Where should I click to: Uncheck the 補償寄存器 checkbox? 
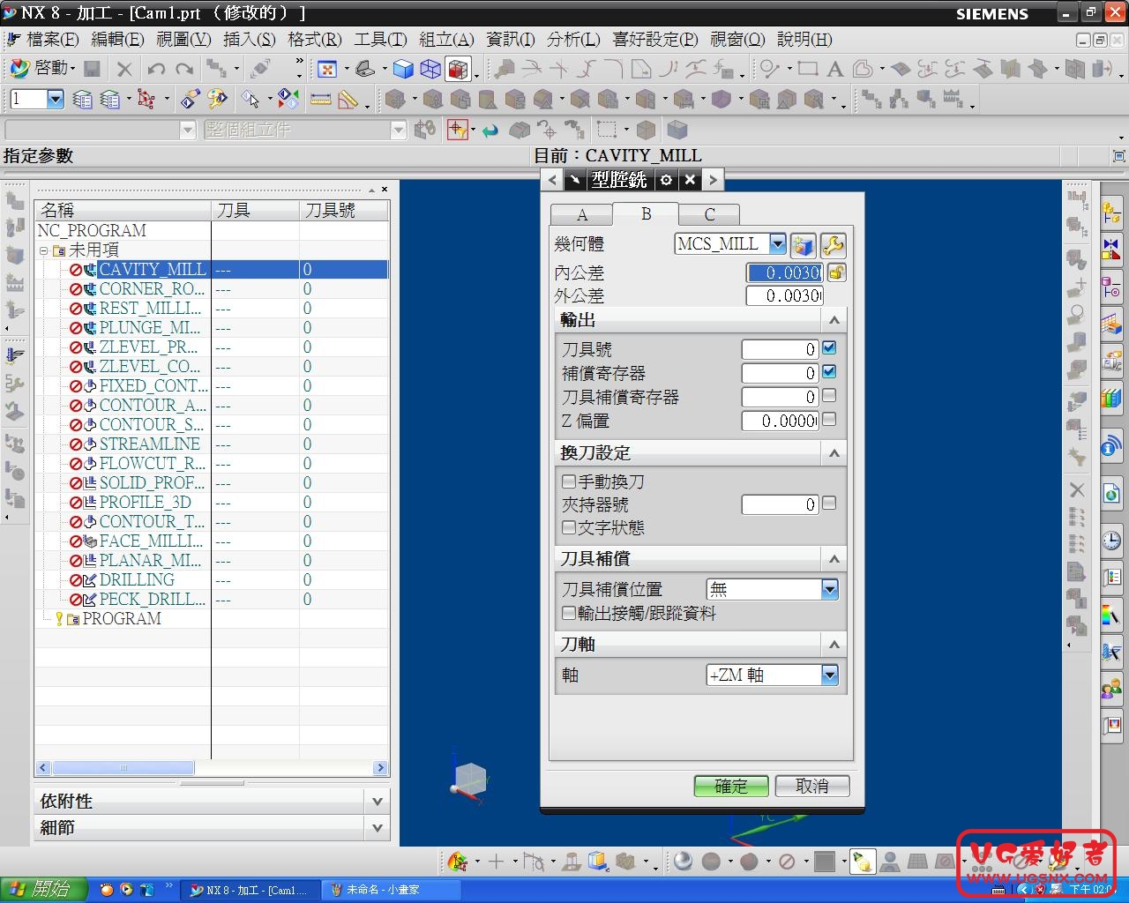point(829,372)
